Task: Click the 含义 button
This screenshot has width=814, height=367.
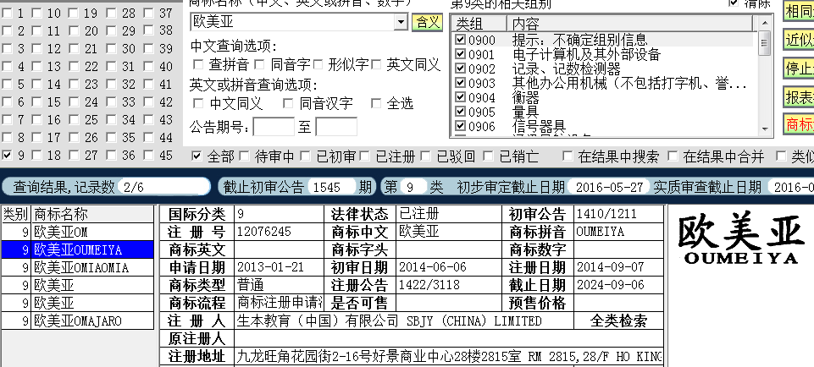Action: click(427, 22)
